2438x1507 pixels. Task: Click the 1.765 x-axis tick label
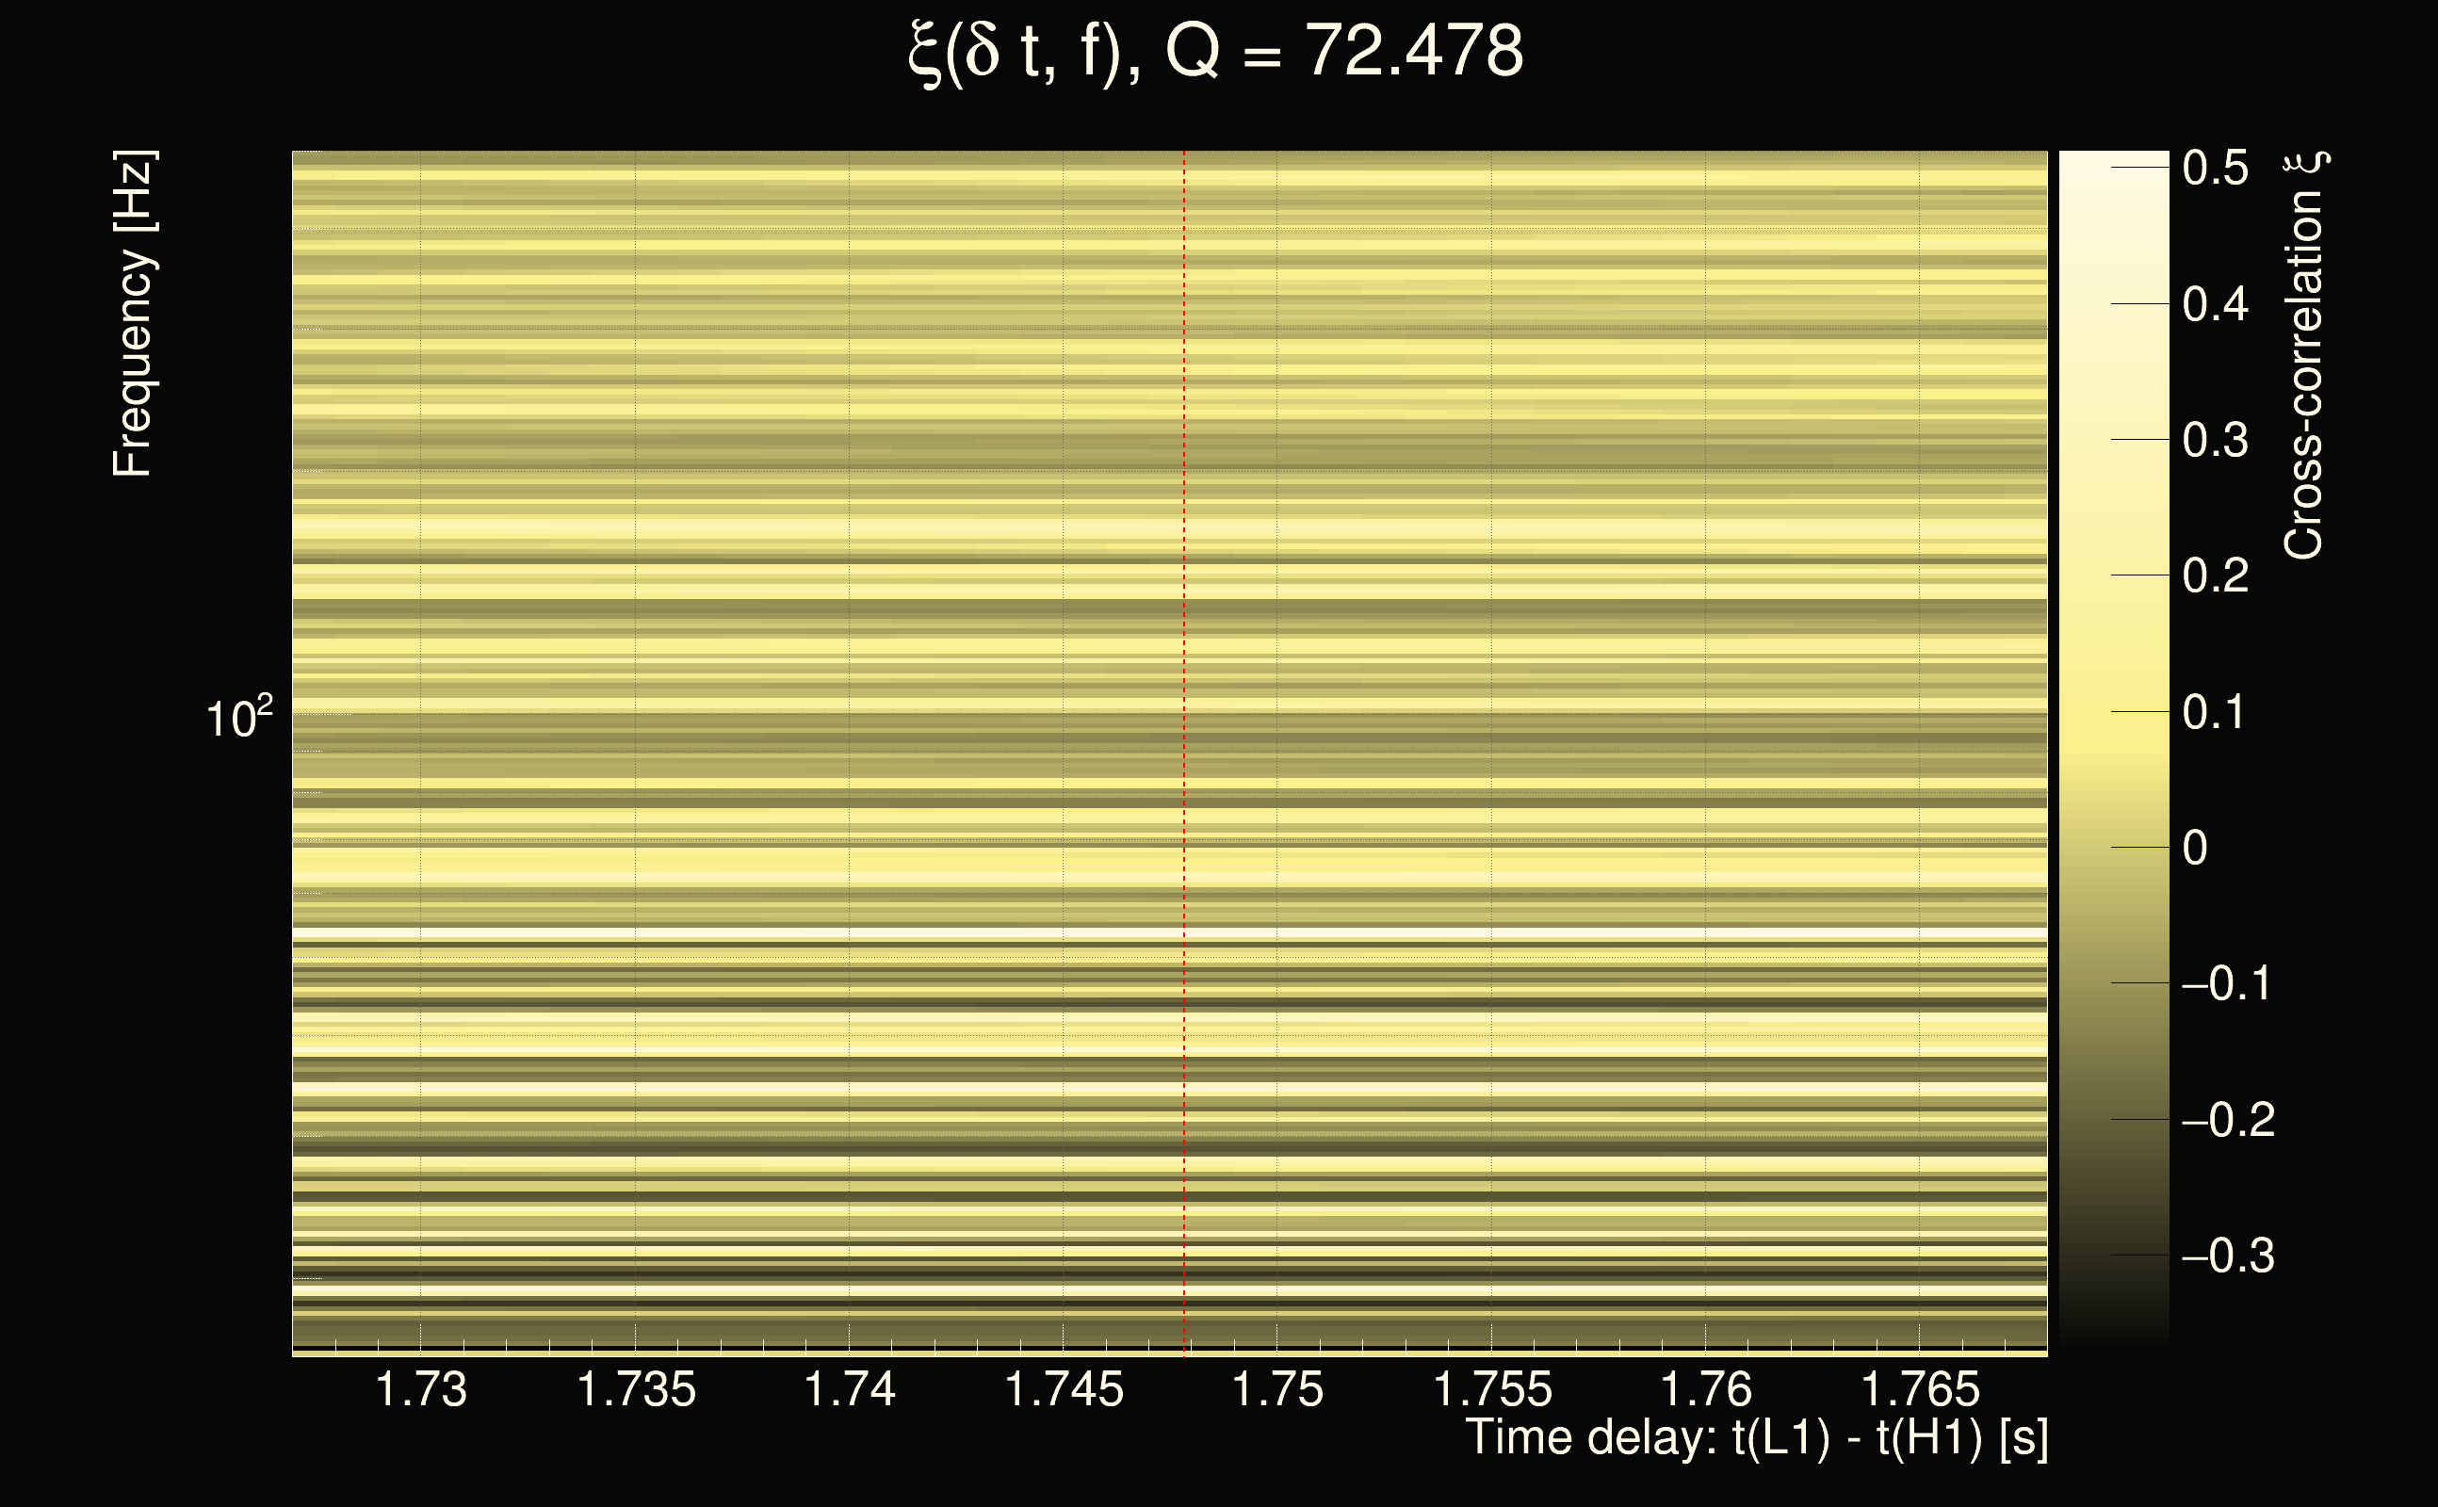coord(1920,1389)
